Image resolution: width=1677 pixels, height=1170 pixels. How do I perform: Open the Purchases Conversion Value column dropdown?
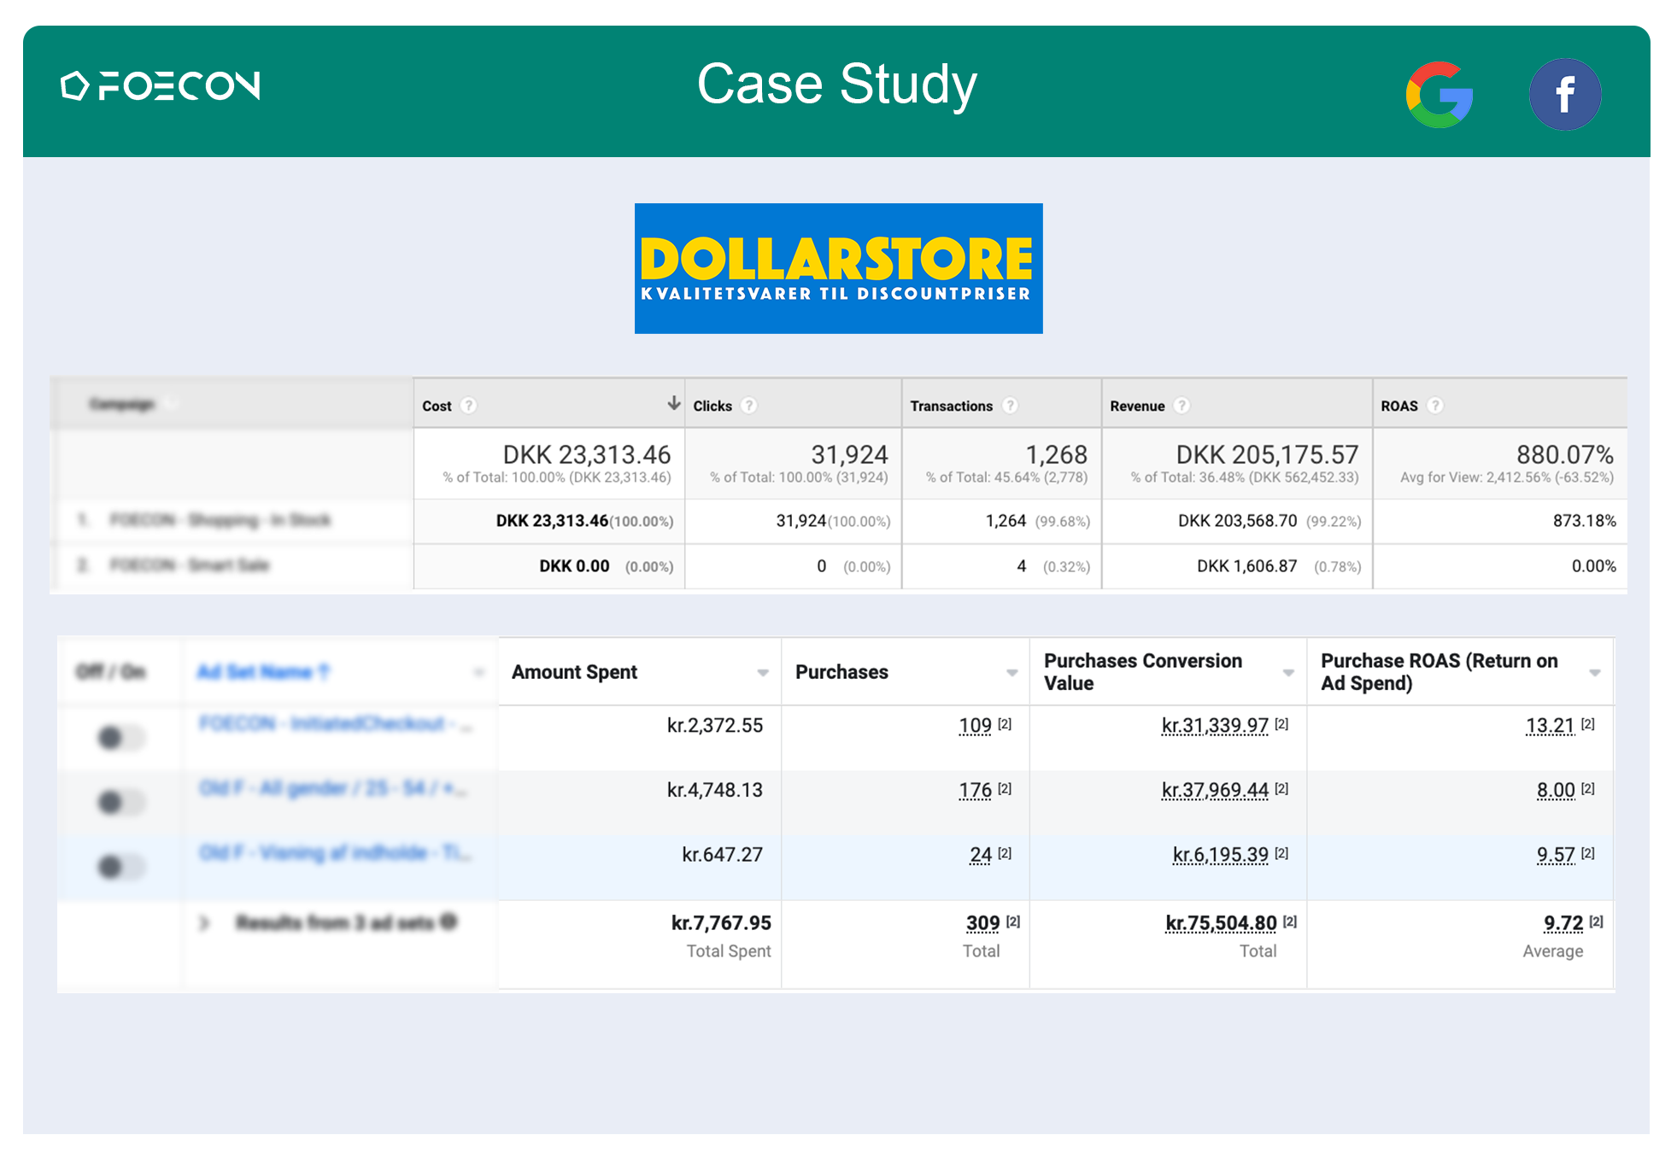coord(1288,673)
